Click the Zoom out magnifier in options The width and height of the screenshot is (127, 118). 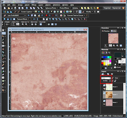click(23, 24)
